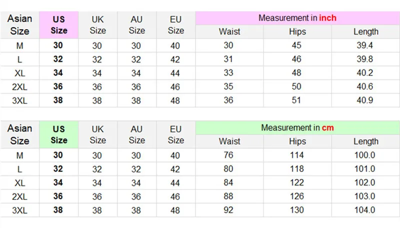Image resolution: width=400 pixels, height=228 pixels.
Task: Click the hips value 51
Action: pos(296,100)
